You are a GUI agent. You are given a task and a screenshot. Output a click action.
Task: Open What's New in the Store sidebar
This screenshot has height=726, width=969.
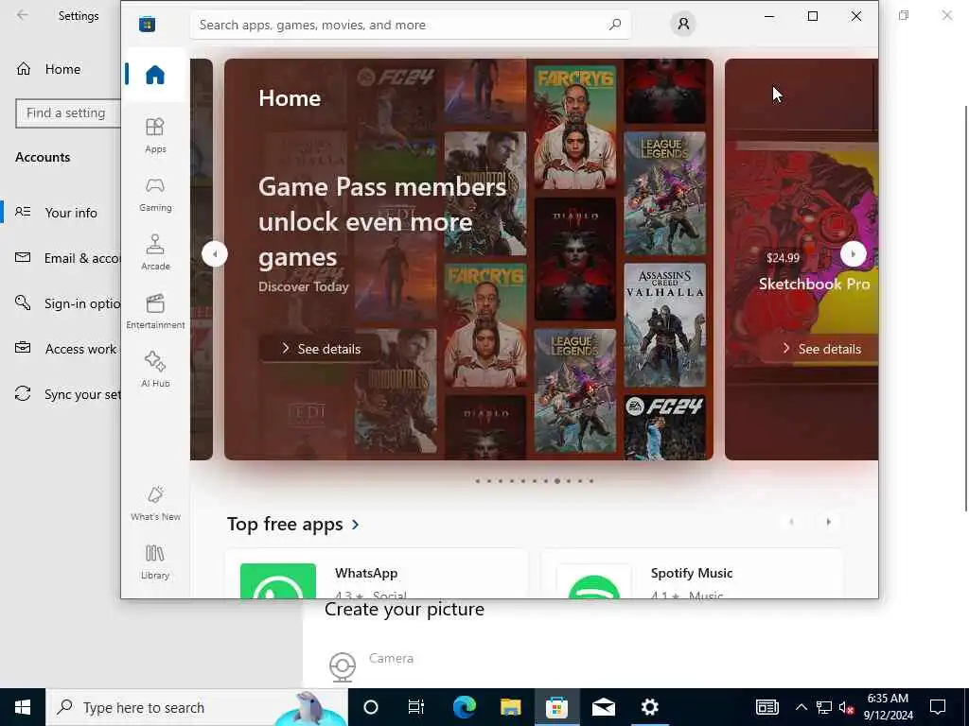[x=155, y=503]
